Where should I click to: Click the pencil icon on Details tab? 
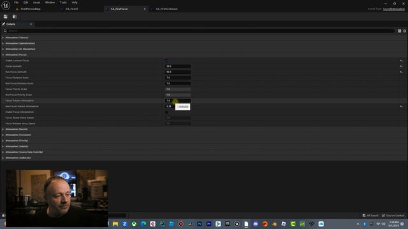(x=3, y=24)
